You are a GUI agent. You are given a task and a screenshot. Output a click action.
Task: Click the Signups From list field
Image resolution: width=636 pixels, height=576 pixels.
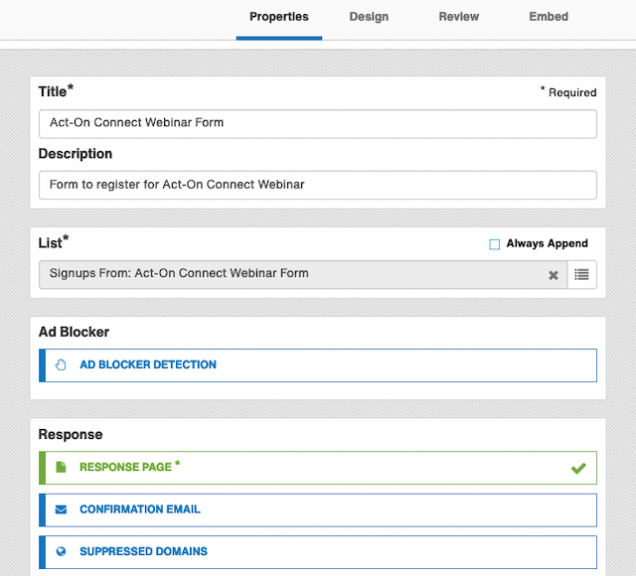pos(302,275)
